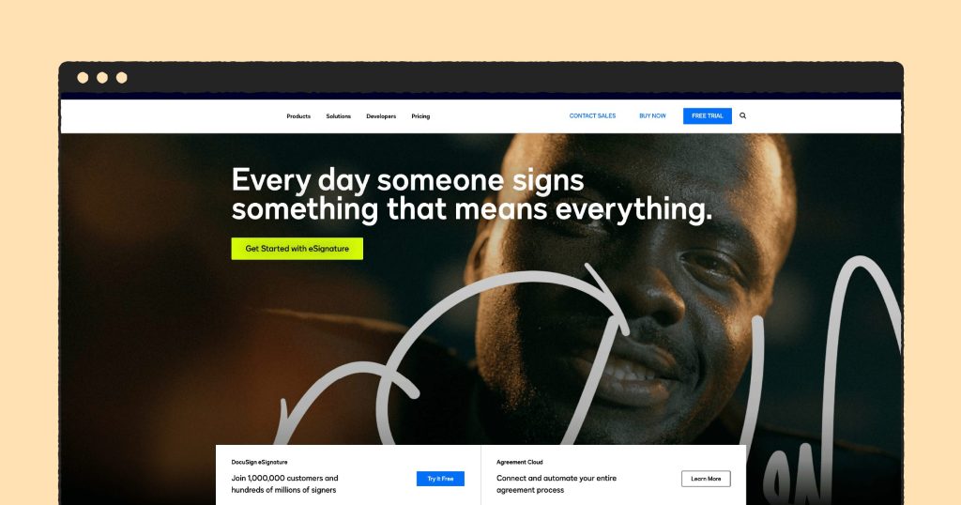Go to the Pricing page
961x505 pixels.
(420, 116)
